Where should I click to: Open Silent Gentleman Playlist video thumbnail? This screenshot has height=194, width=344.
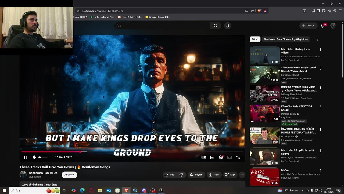pos(265,74)
